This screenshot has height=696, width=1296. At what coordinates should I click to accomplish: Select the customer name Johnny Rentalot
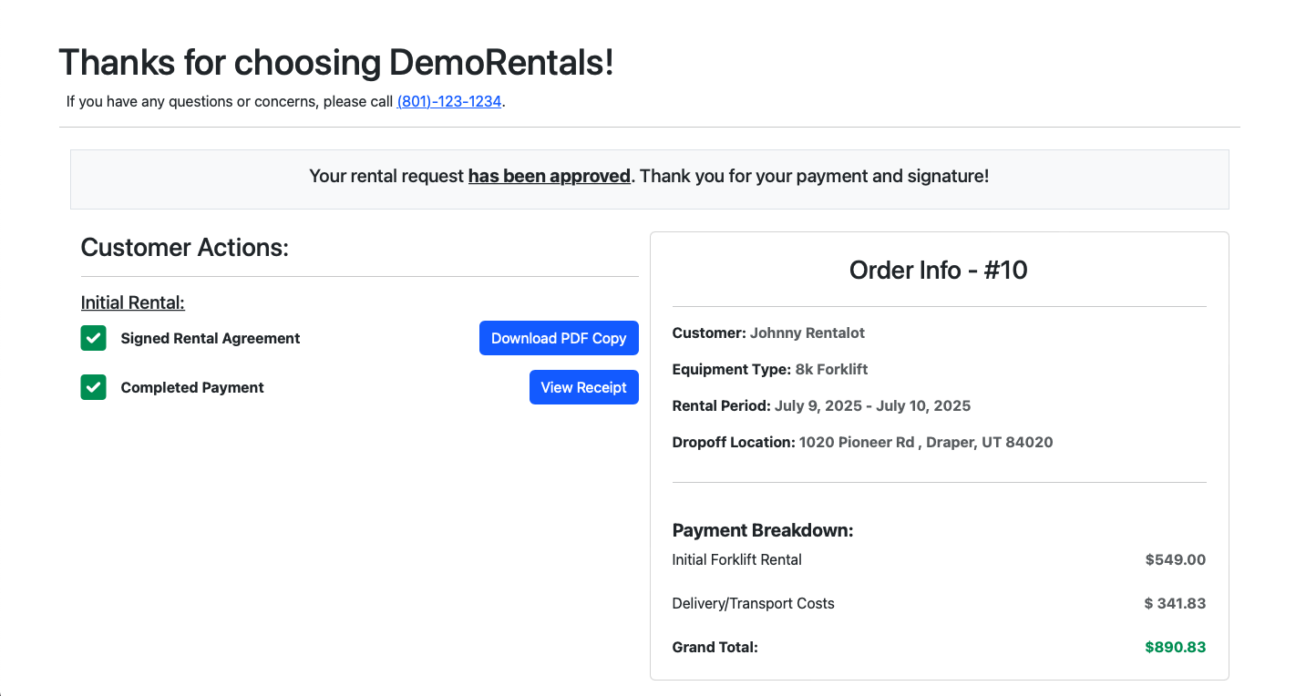pos(807,333)
